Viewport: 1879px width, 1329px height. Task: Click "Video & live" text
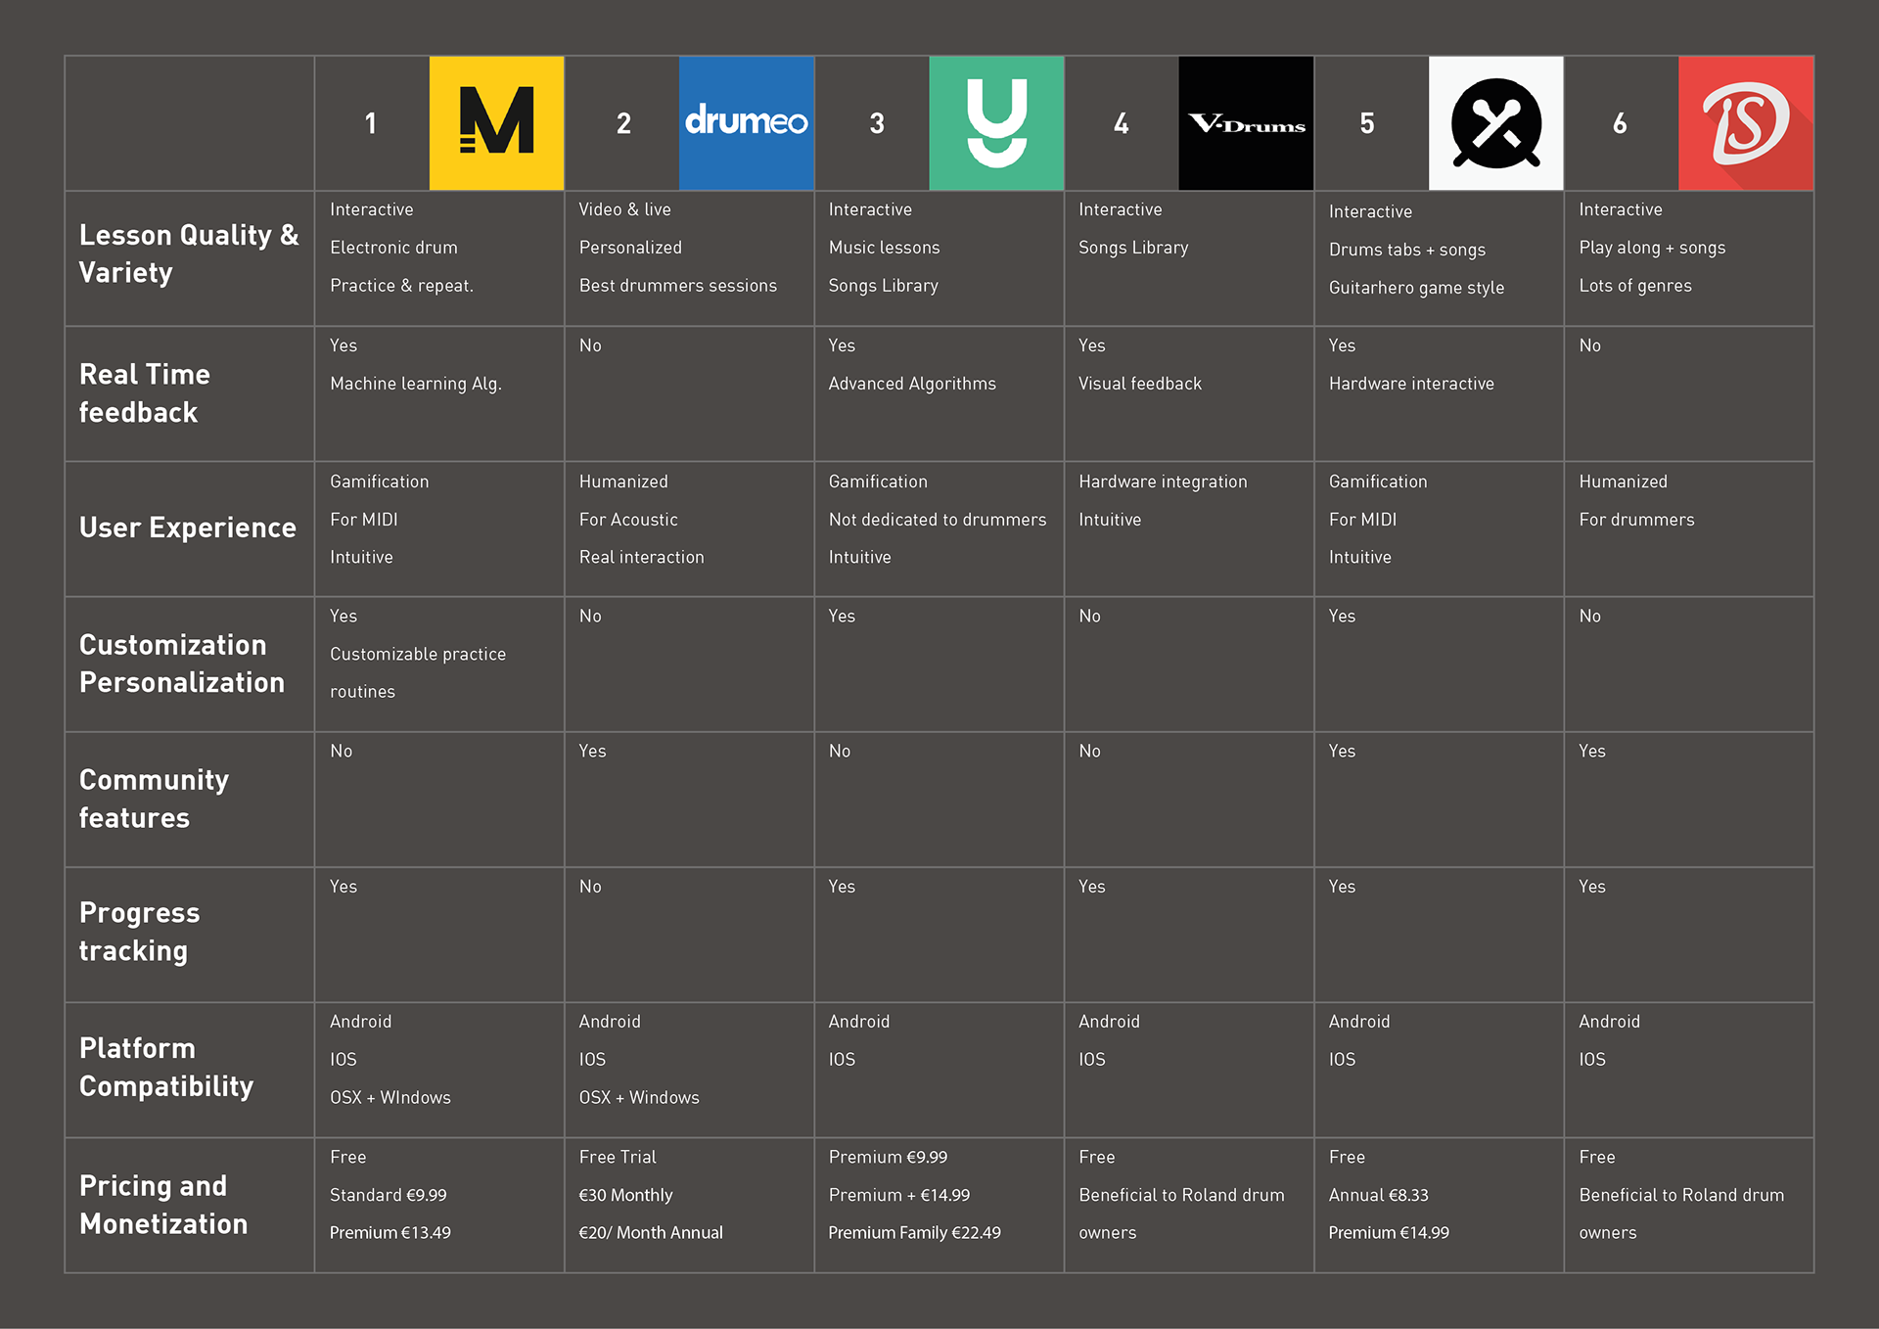click(624, 209)
